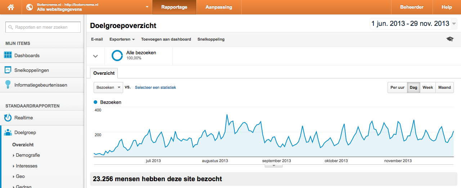Image resolution: width=461 pixels, height=188 pixels.
Task: Click the date range dropdown arrow
Action: tap(454, 24)
